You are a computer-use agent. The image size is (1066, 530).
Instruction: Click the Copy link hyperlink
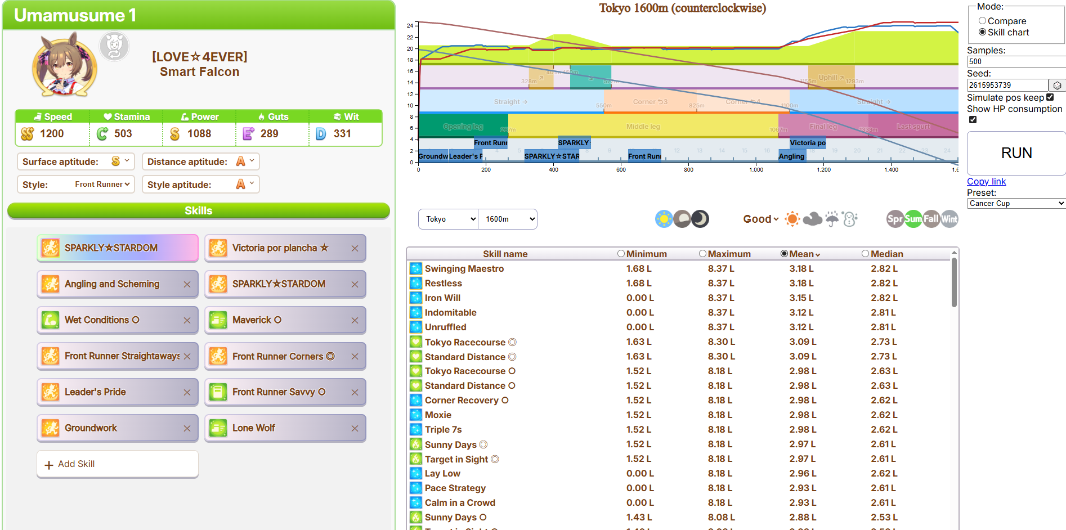point(986,181)
